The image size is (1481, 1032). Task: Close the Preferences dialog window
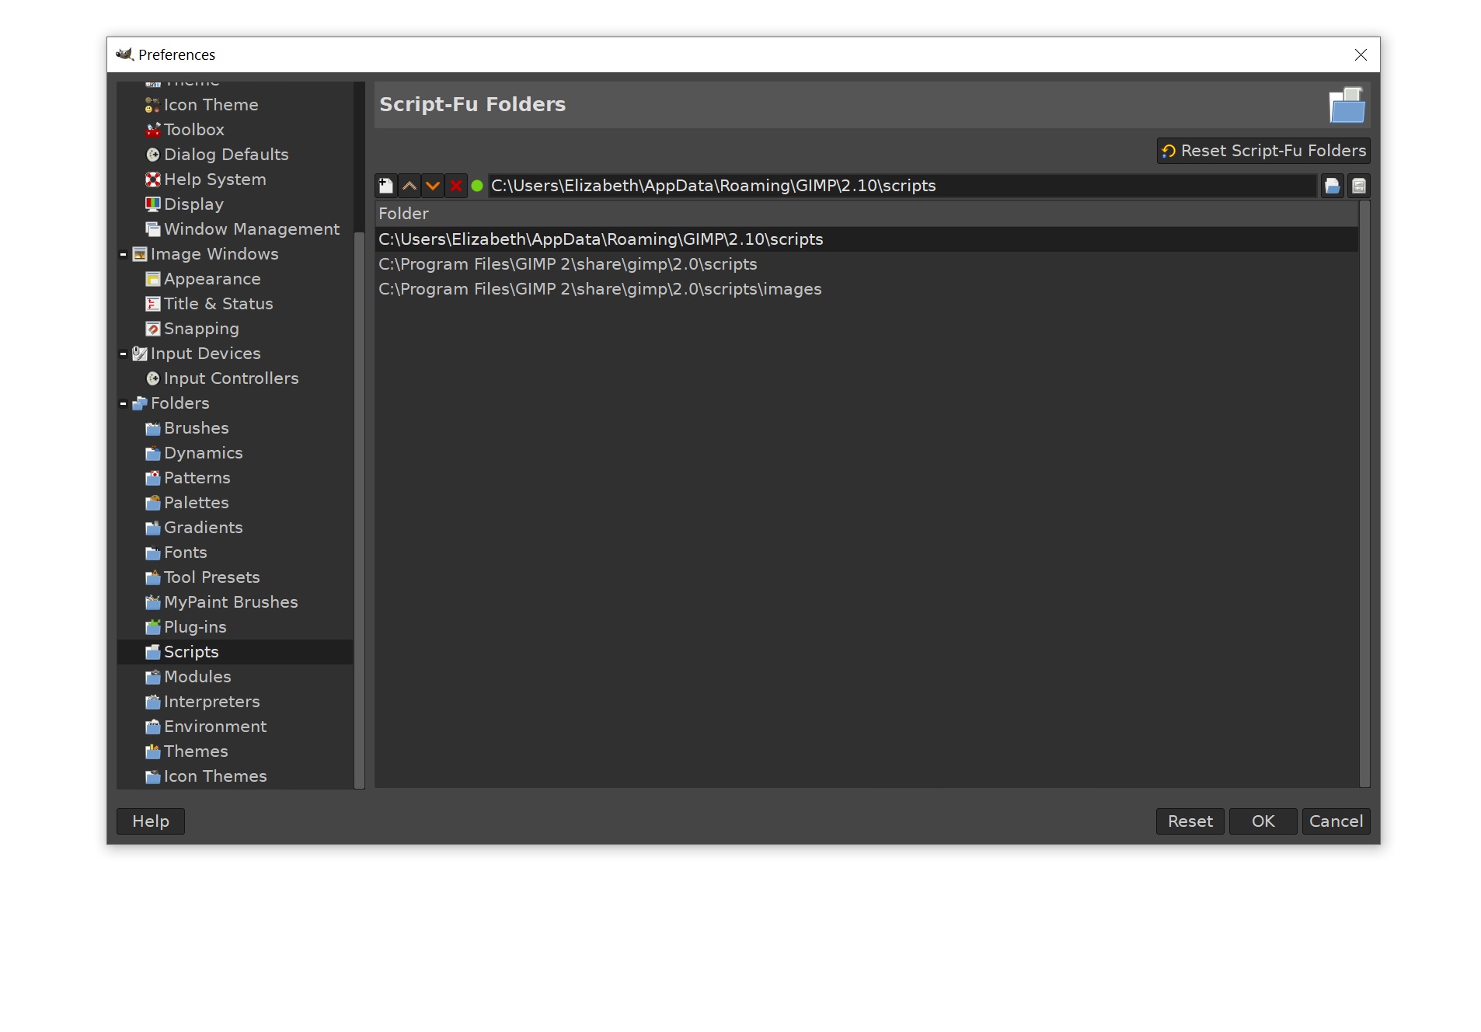[x=1361, y=54]
